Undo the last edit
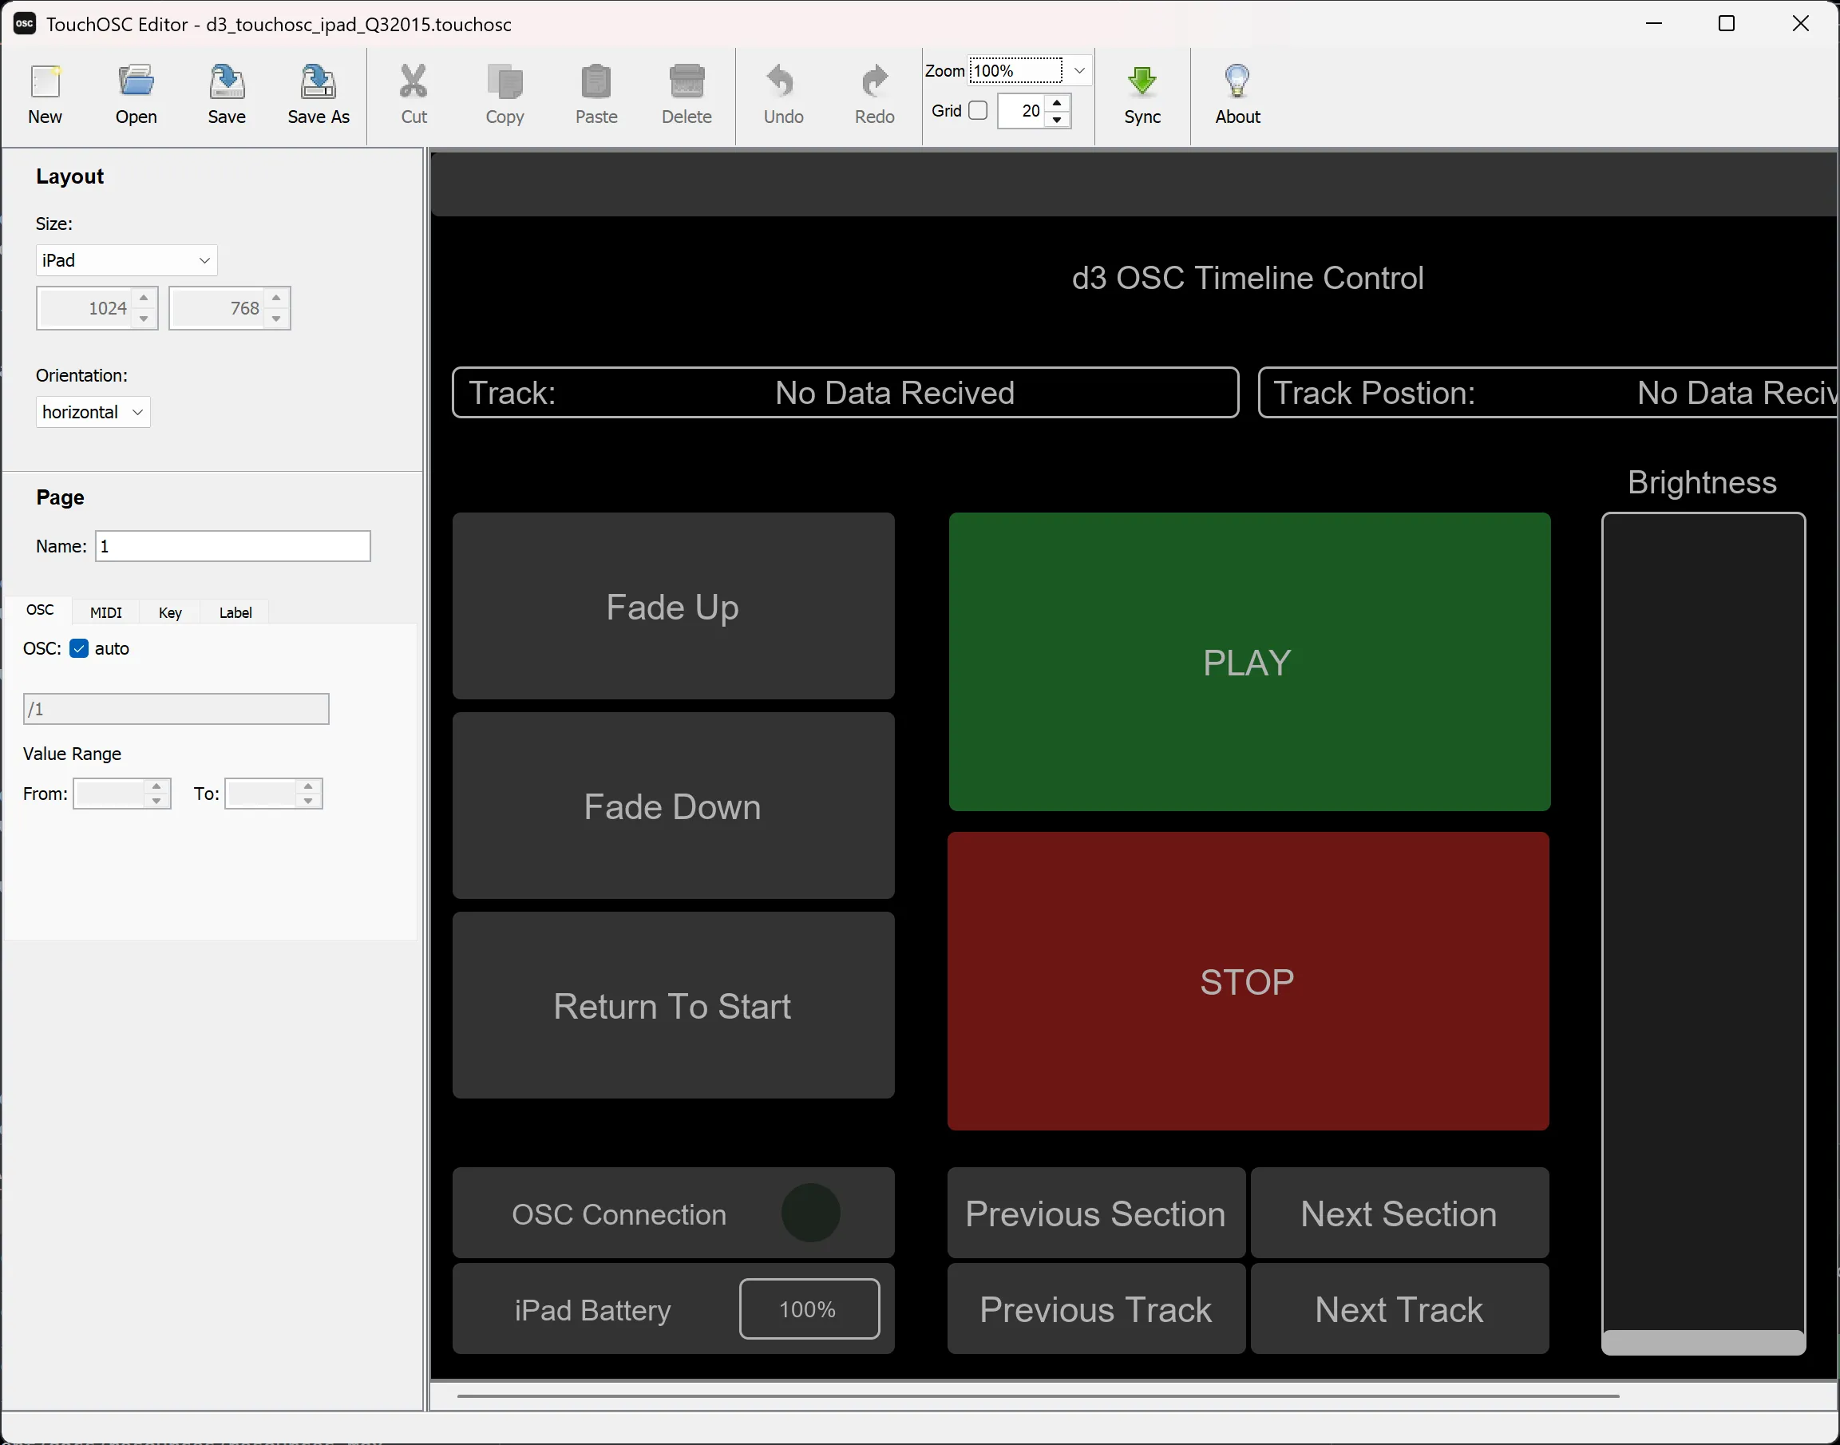This screenshot has height=1445, width=1840. 782,93
